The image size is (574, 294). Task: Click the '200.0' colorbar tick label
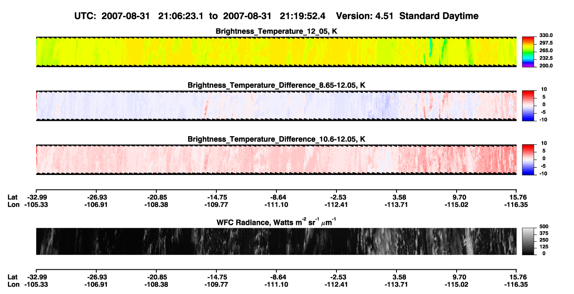547,66
